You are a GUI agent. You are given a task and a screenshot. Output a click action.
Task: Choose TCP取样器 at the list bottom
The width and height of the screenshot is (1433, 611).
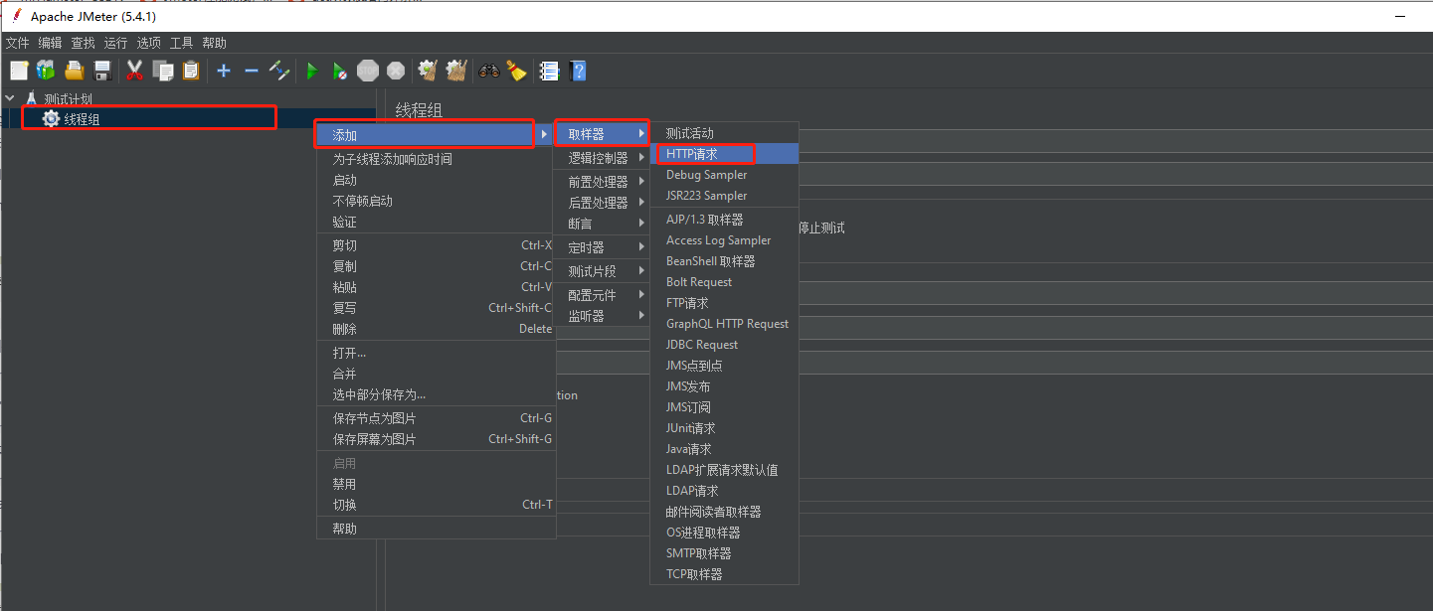click(725, 574)
